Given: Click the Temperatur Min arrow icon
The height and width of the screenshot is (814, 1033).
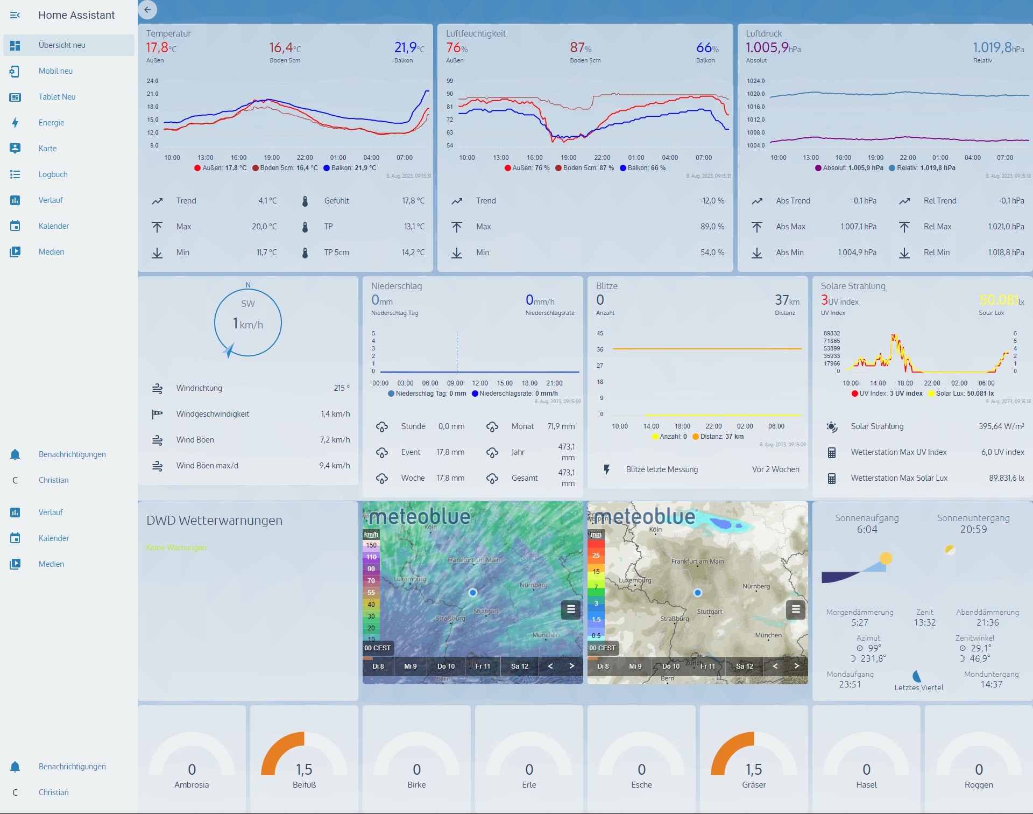Looking at the screenshot, I should pyautogui.click(x=157, y=252).
